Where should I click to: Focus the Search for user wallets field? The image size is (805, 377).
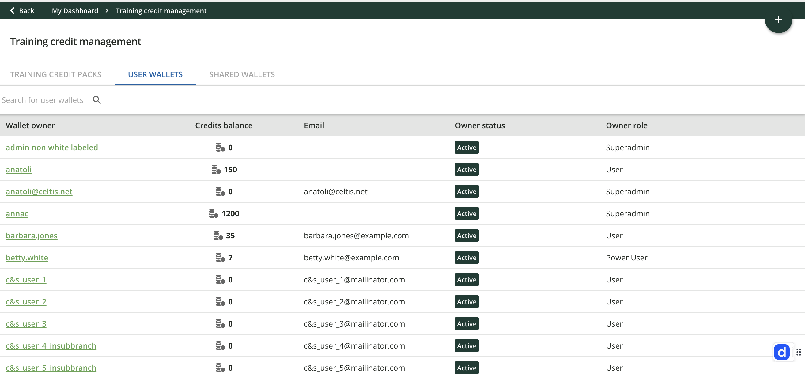tap(43, 100)
